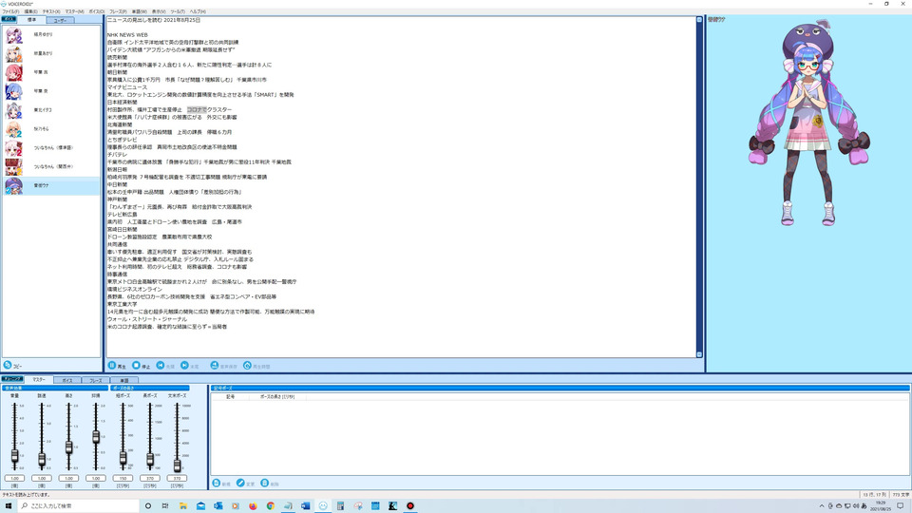Click the stop (停止) button

coord(142,366)
